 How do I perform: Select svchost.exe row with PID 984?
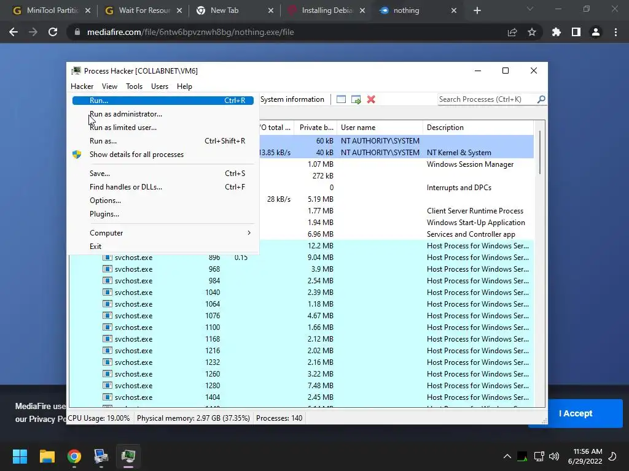pos(301,281)
